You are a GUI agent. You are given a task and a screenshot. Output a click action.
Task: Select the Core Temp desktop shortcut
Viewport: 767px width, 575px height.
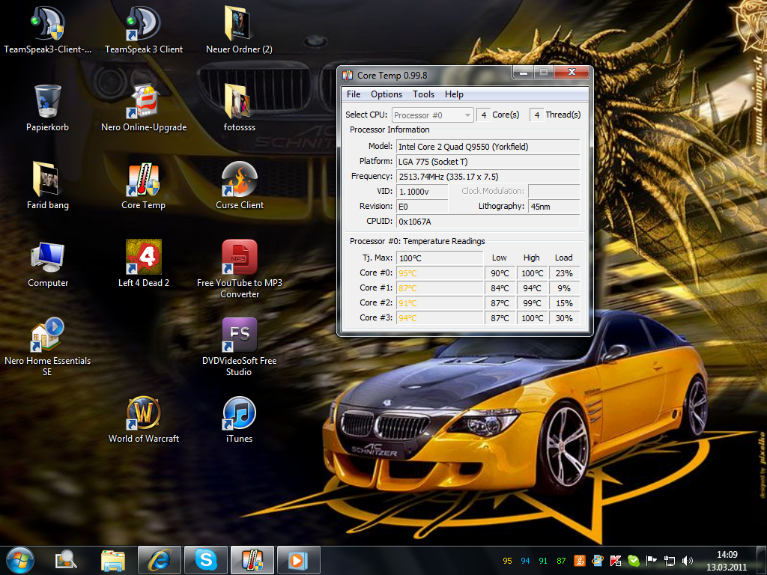coord(144,186)
